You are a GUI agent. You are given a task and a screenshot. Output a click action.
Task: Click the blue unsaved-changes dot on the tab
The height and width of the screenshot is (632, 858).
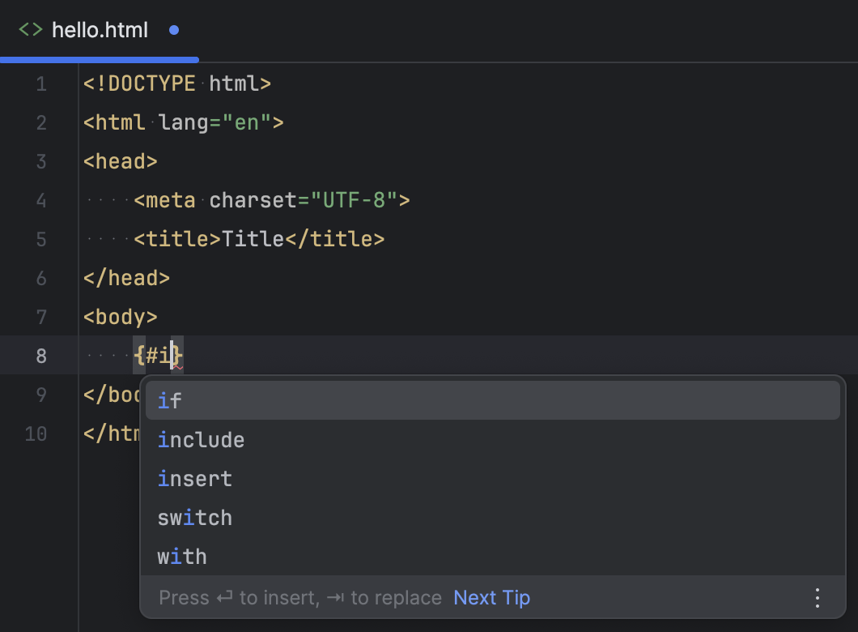tap(172, 30)
